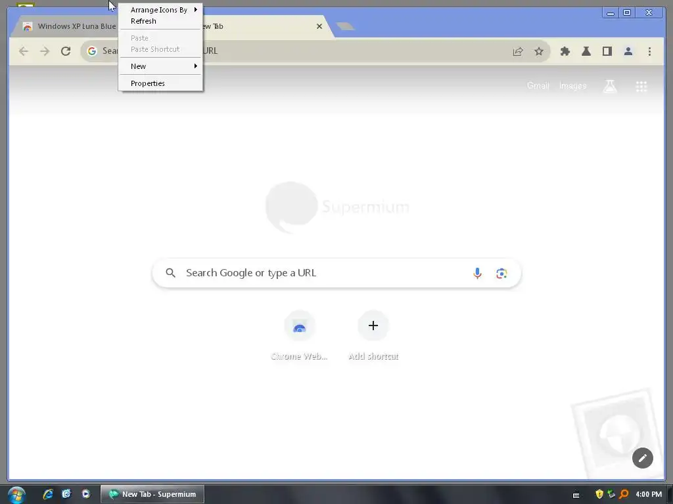Viewport: 673px width, 504px height.
Task: Open the second Quick Launch icon
Action: click(x=66, y=494)
